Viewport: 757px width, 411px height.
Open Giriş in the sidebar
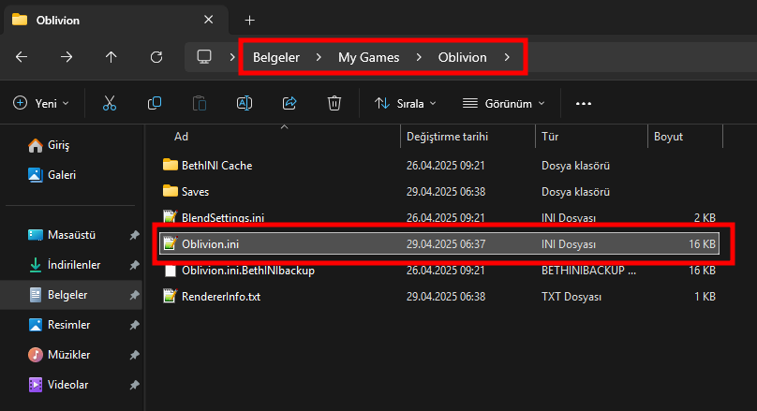pyautogui.click(x=49, y=145)
